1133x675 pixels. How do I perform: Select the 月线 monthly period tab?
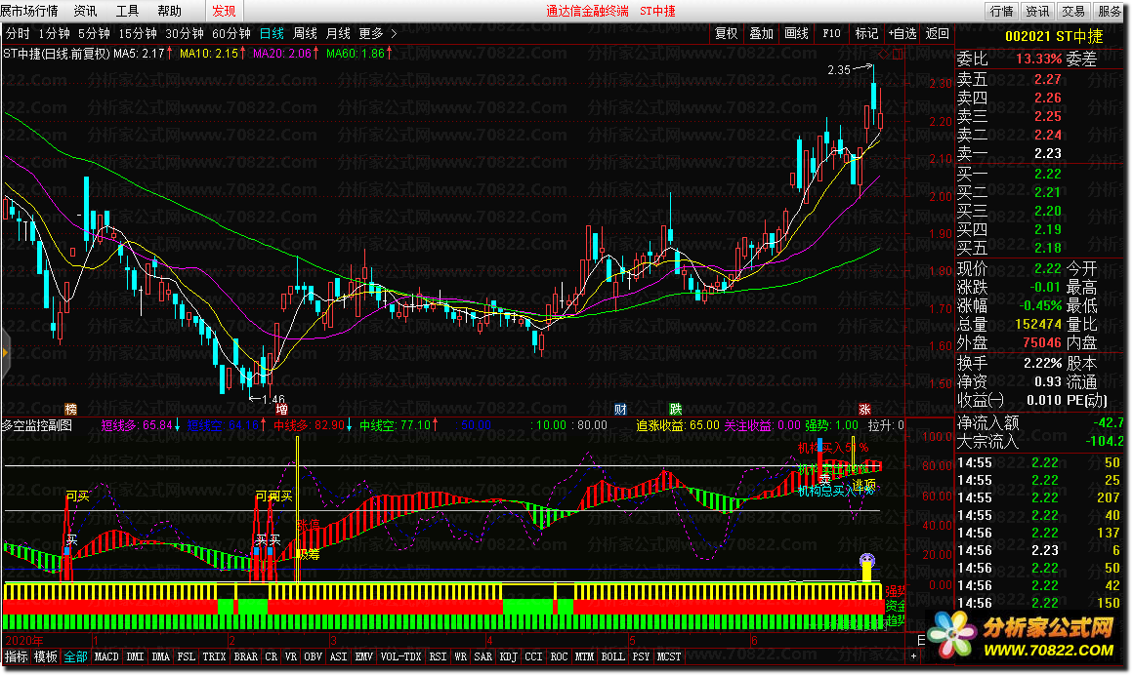coord(338,33)
